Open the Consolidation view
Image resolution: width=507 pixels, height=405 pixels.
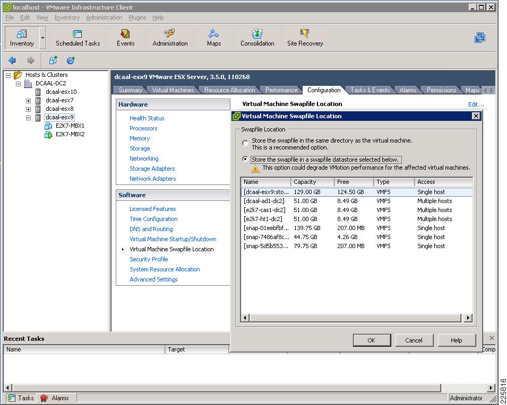click(257, 38)
